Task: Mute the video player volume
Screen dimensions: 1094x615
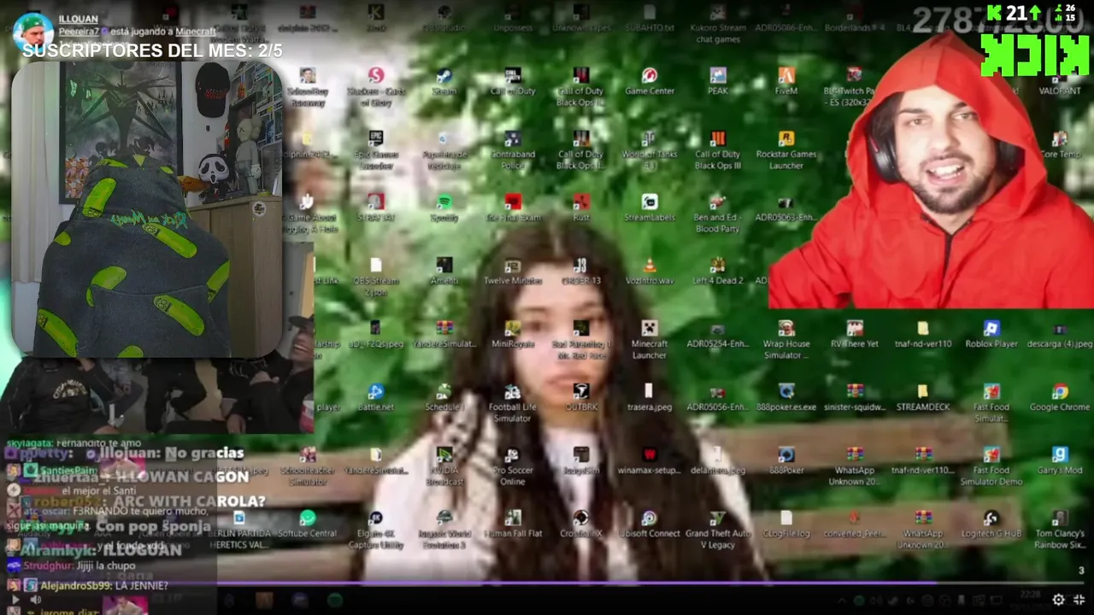Action: (36, 600)
